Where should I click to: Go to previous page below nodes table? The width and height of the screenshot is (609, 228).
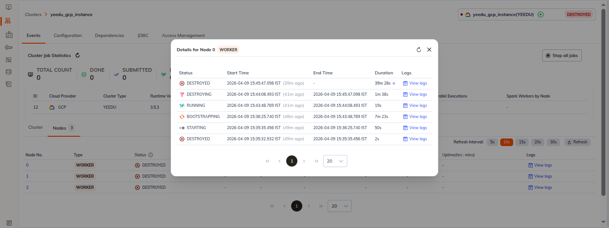[284, 206]
